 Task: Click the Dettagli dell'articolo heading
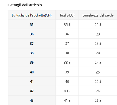coord(25,5)
